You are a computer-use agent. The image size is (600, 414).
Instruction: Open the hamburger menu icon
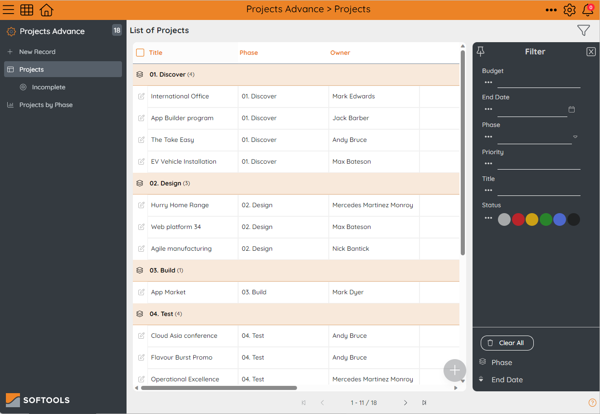[9, 10]
